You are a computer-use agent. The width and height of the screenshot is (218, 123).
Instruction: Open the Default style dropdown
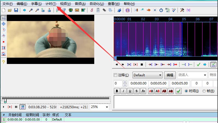[148, 75]
